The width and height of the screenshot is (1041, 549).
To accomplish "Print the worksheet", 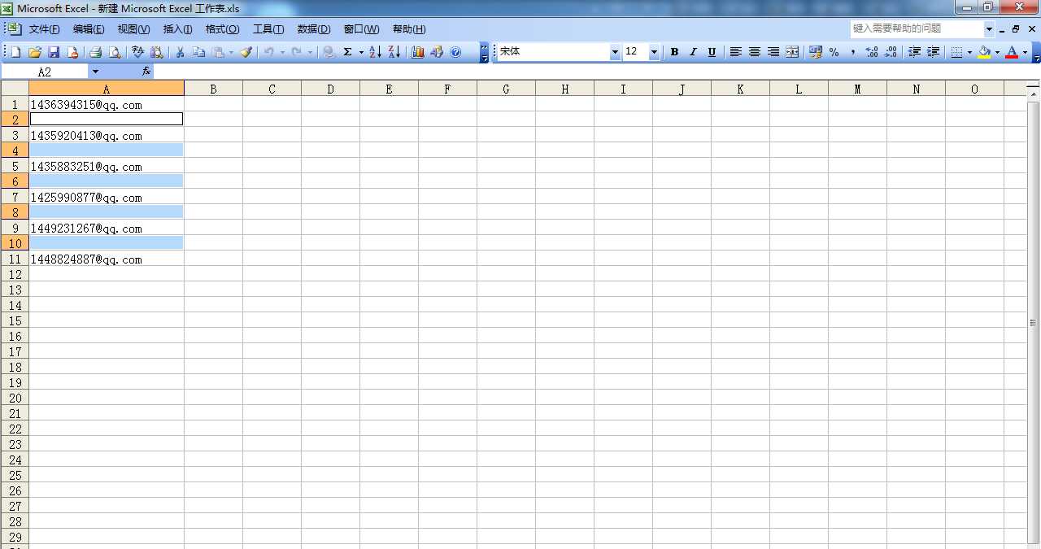I will tap(95, 52).
